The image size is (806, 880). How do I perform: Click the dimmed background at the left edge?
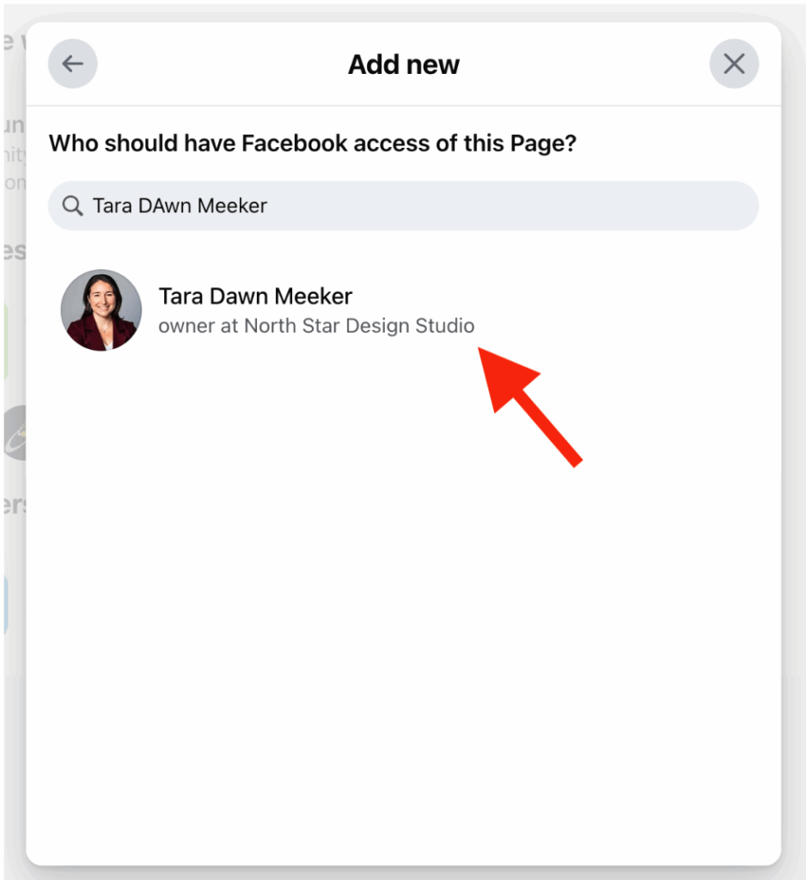(x=14, y=730)
